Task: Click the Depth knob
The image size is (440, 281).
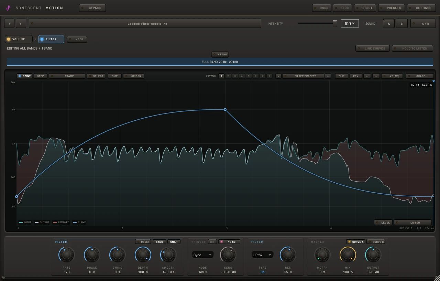Action: point(143,255)
